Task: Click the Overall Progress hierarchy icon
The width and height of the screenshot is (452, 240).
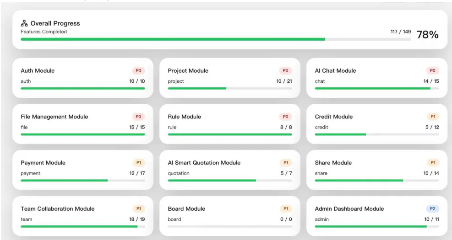Action: [x=25, y=23]
